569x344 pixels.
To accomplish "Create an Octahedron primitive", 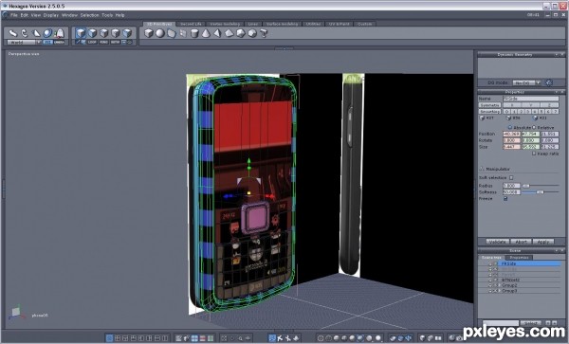I will pyautogui.click(x=229, y=33).
